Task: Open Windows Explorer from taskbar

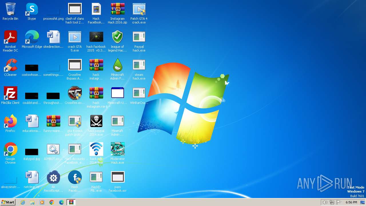Action: 32,202
